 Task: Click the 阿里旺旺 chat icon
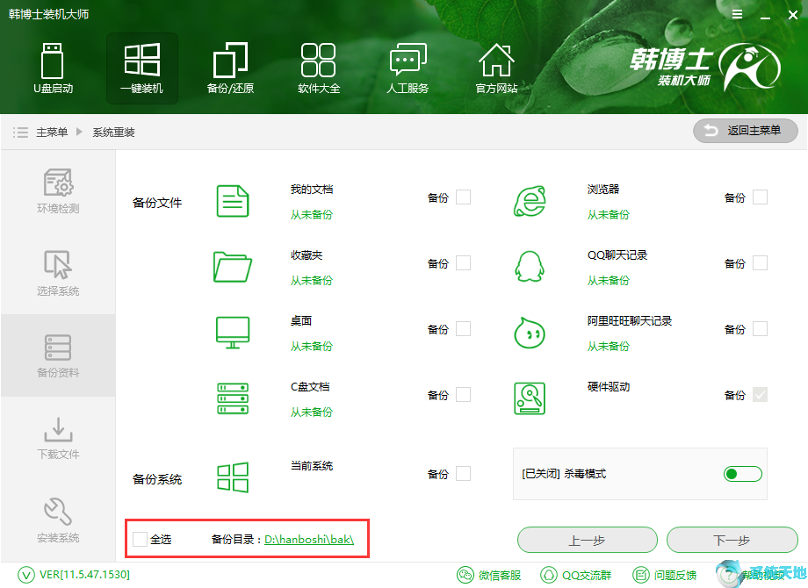tap(530, 333)
